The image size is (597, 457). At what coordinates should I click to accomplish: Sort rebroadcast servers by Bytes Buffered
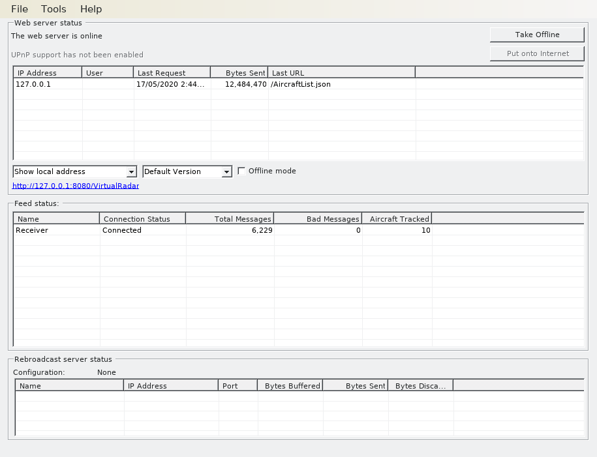[x=290, y=386]
